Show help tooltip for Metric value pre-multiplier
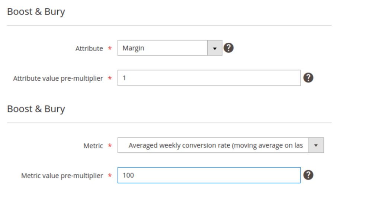This screenshot has height=207, width=381. pyautogui.click(x=308, y=175)
